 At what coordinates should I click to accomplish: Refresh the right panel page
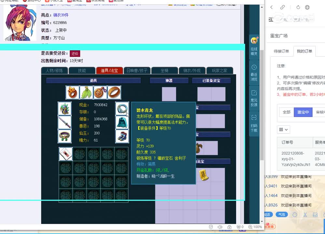[298, 7]
